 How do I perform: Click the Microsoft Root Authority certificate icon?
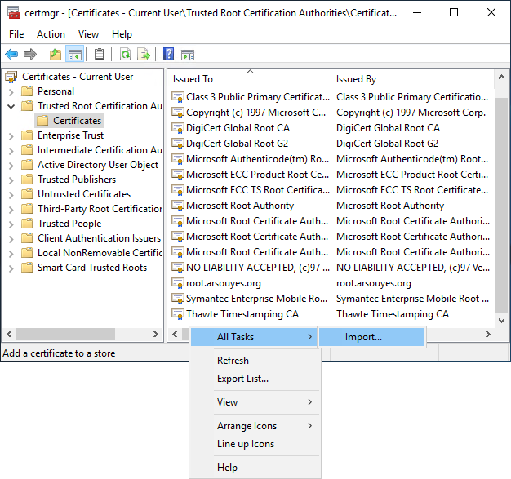click(x=178, y=206)
